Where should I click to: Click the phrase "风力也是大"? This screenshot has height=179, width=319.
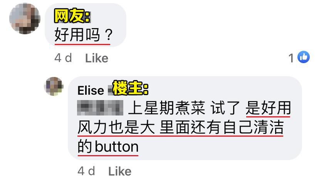[116, 127]
